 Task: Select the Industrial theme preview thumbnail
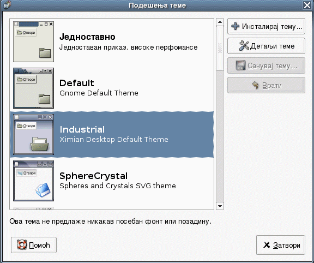click(x=33, y=134)
